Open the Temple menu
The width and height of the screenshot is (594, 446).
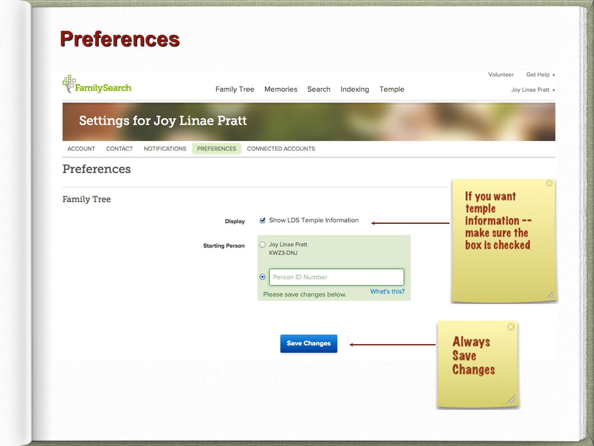pyautogui.click(x=392, y=89)
